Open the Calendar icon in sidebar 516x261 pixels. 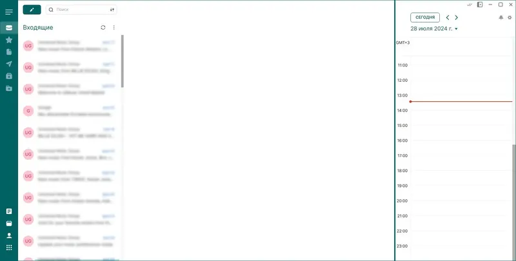tap(9, 224)
